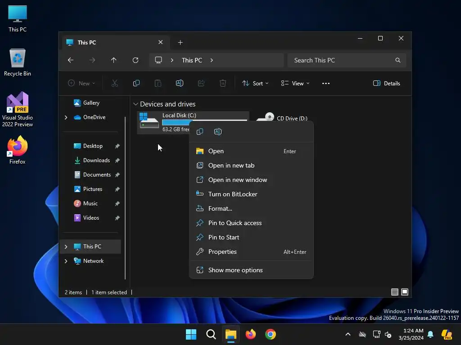Click the Copy icon in context menu
Viewport: 461px width, 345px height.
pos(199,132)
